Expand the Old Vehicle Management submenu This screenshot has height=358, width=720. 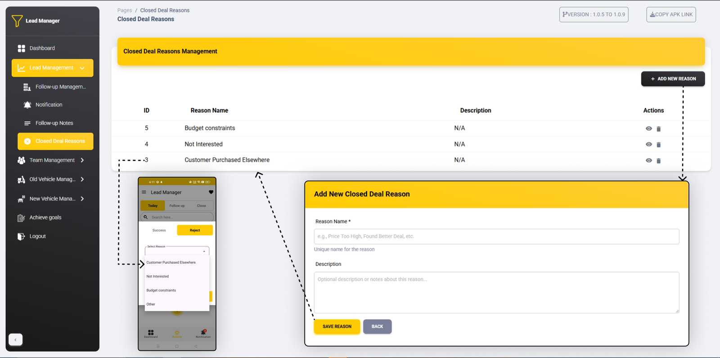(82, 179)
